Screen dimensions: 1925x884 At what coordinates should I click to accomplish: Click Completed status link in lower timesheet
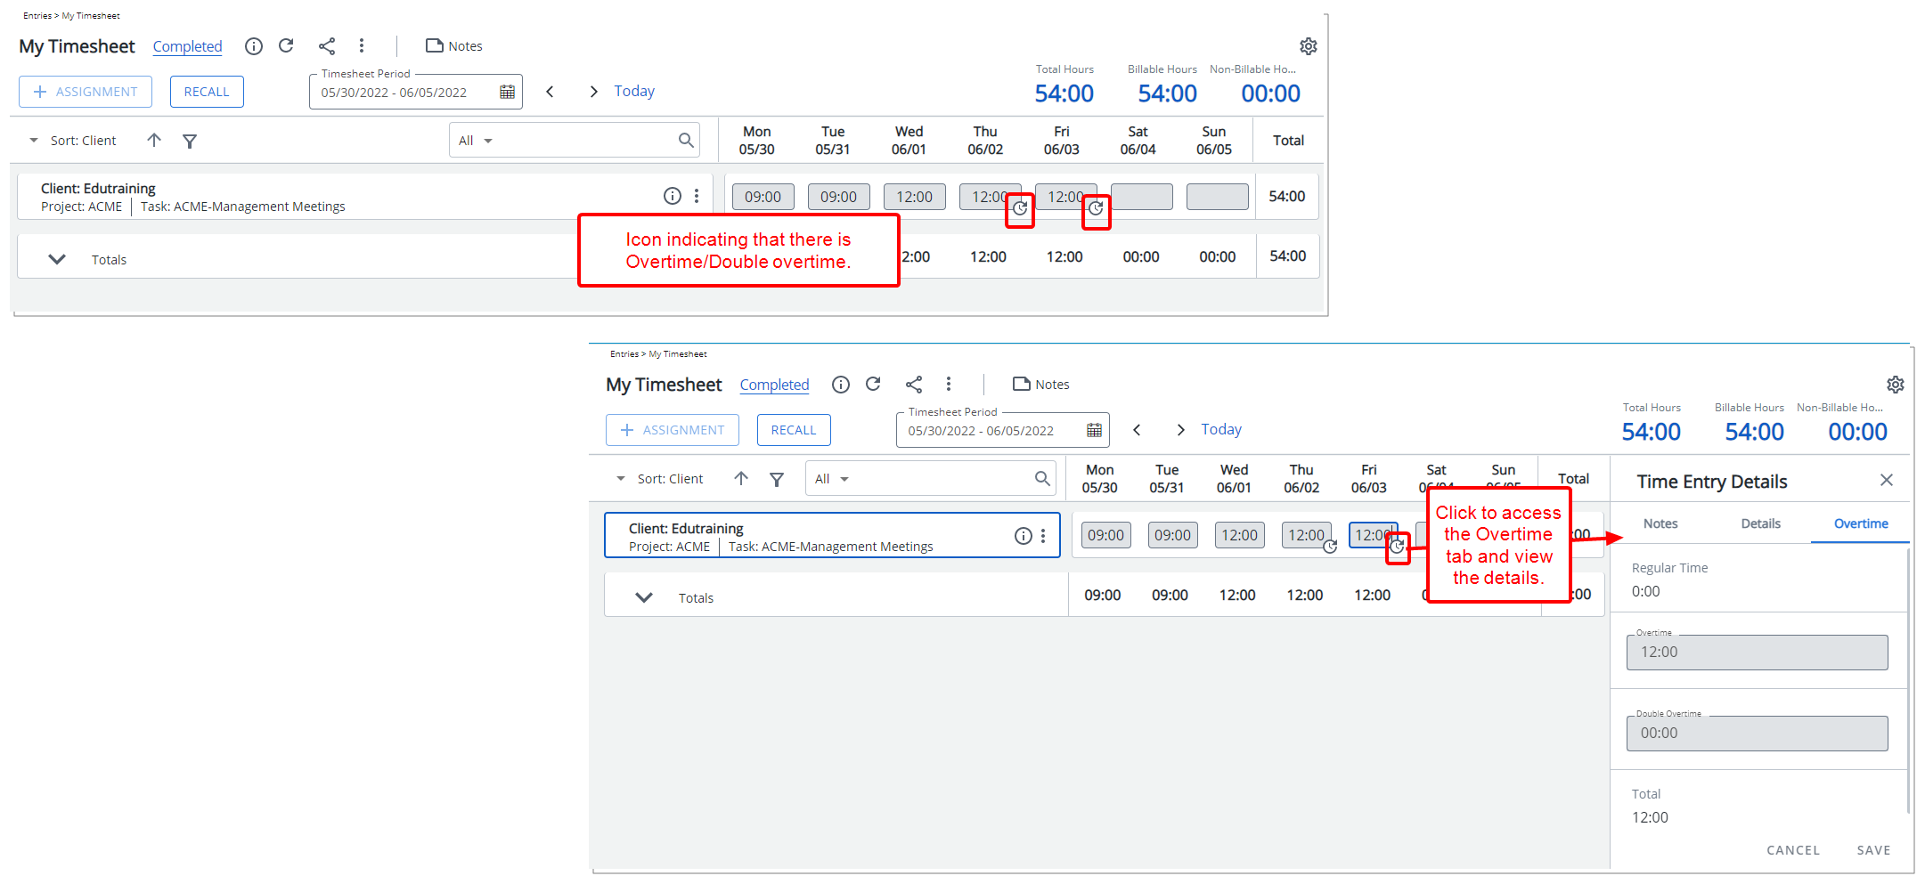774,385
